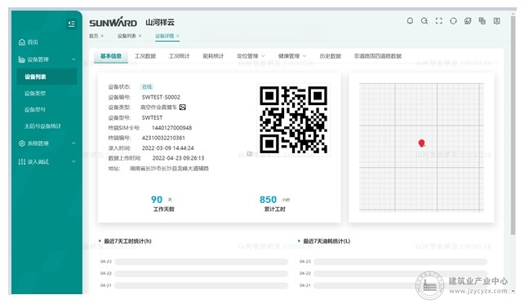
Task: Click the small icon left of QR code bottom
Action: click(250, 154)
